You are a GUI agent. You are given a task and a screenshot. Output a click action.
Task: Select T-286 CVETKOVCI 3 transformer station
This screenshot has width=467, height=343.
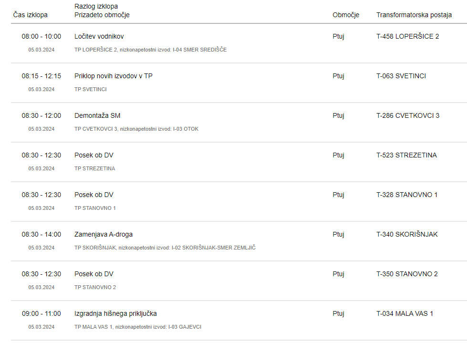(408, 115)
